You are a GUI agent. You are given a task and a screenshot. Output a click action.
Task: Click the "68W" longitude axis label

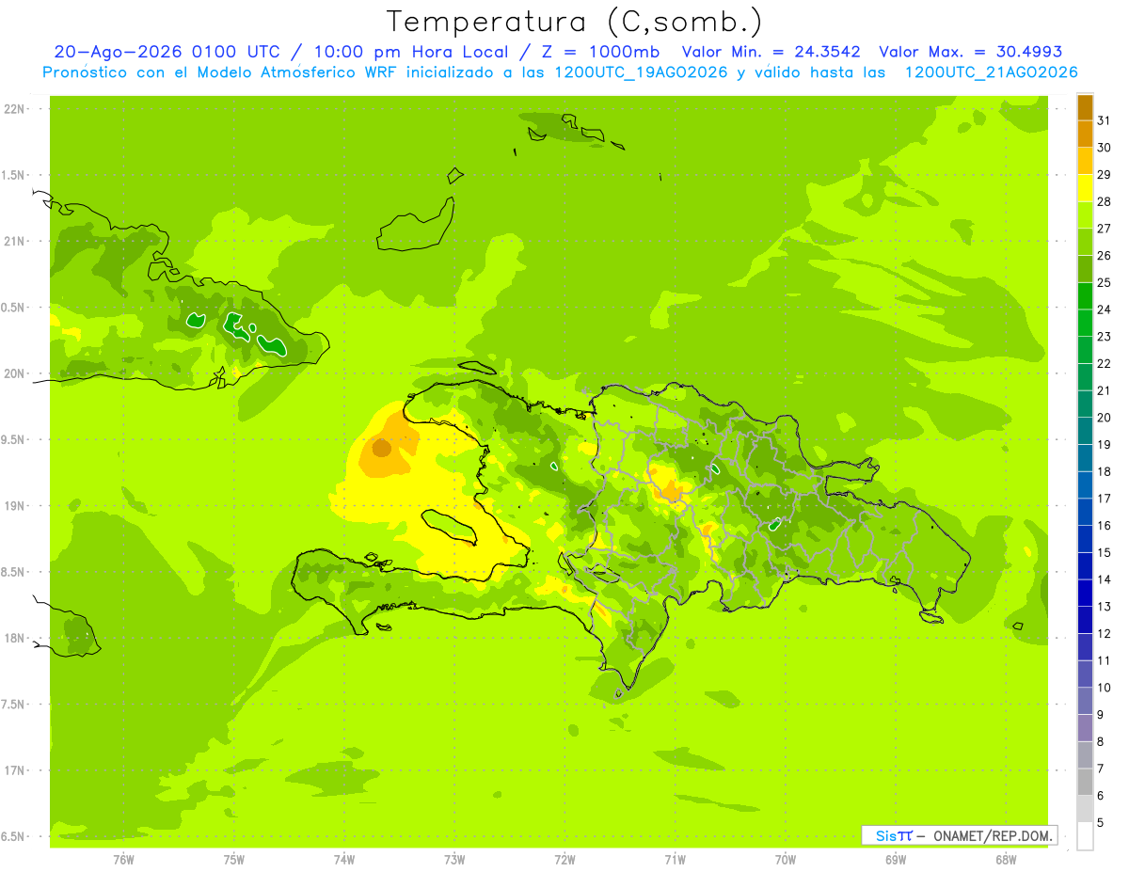click(x=1006, y=859)
